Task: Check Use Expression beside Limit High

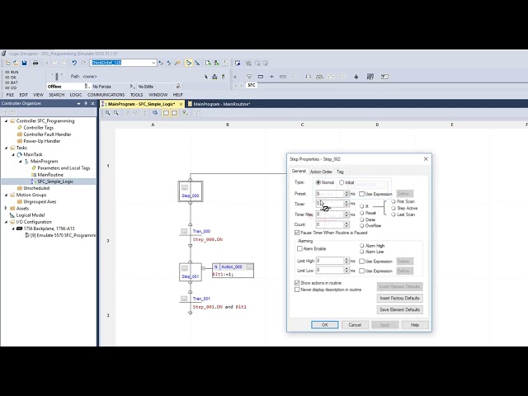Action: pos(361,262)
